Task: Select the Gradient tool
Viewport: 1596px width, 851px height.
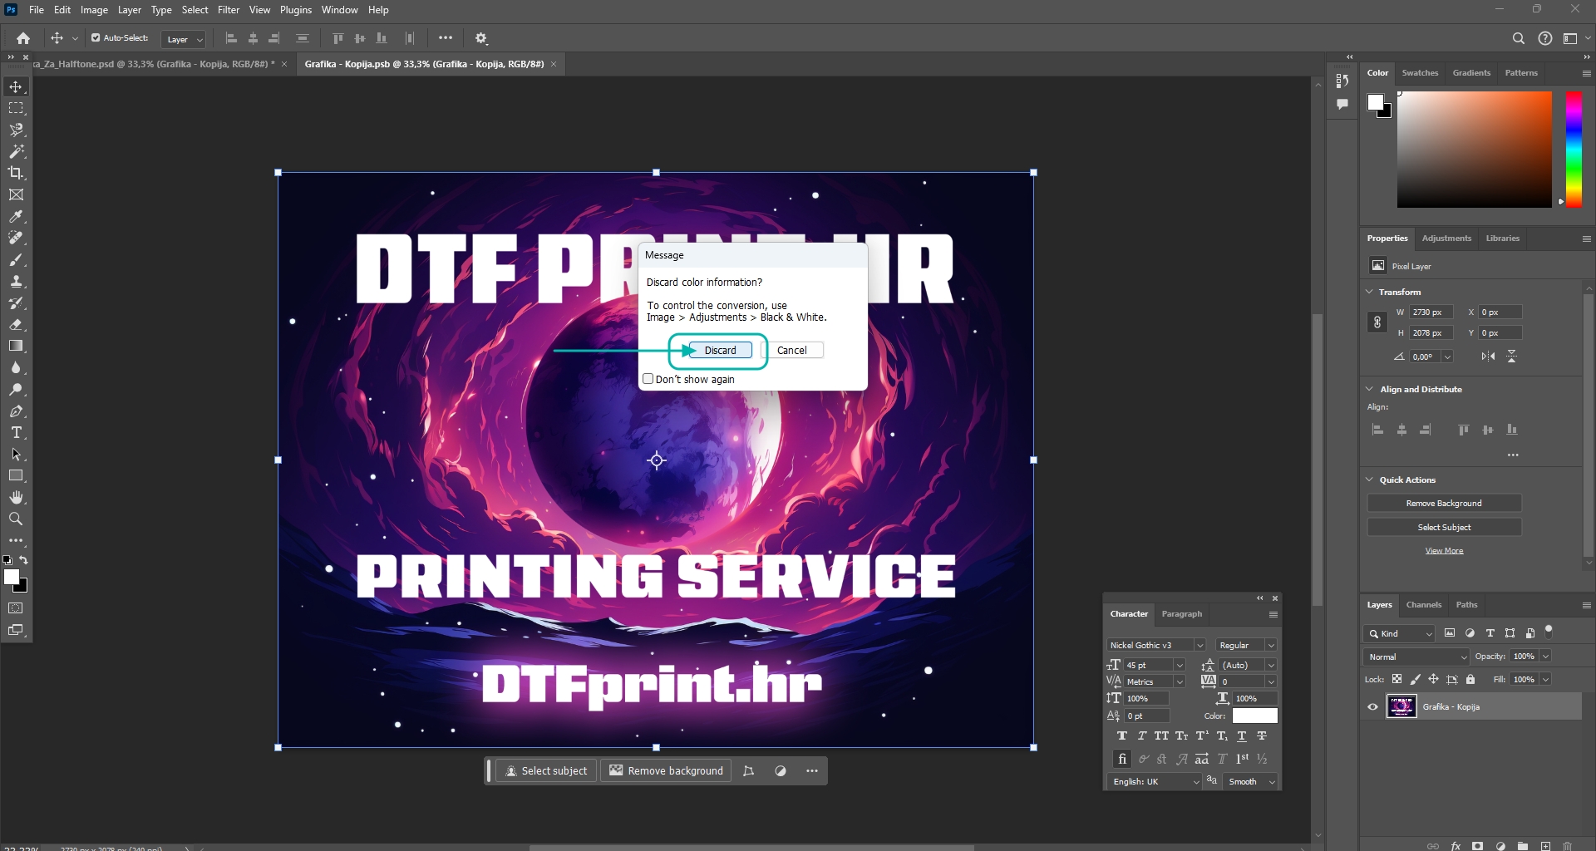Action: [x=16, y=346]
